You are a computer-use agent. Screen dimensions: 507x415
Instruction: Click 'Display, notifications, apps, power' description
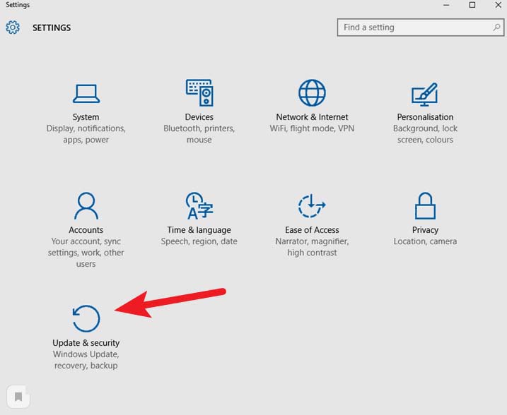coord(86,134)
